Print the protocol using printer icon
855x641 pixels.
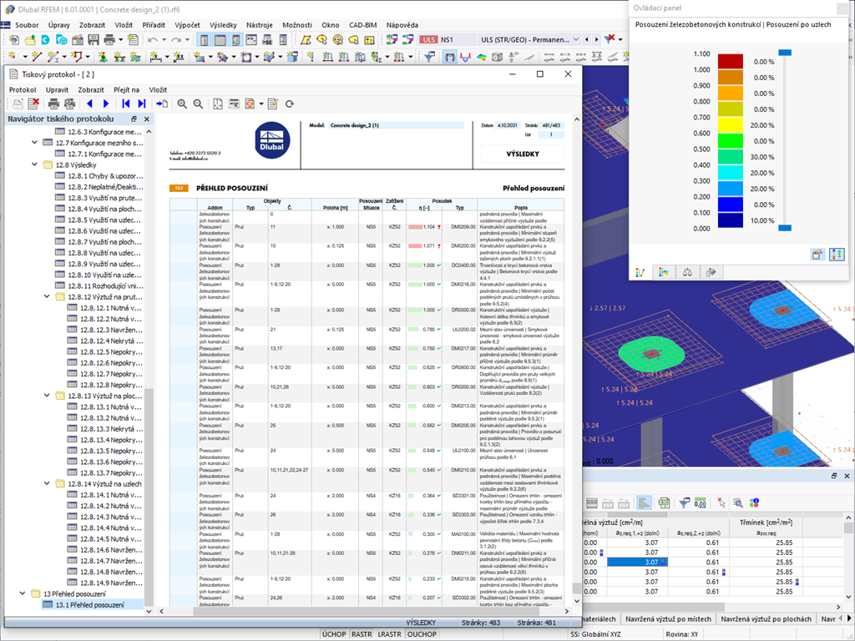[x=53, y=103]
